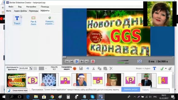
Task: Cut the selected slide
Action: [93, 68]
